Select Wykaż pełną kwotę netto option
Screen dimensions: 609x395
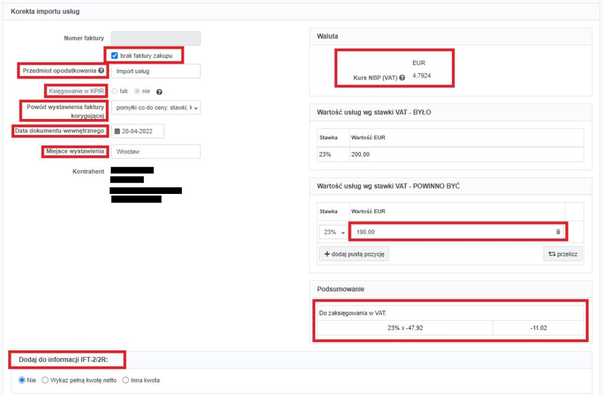[45, 380]
